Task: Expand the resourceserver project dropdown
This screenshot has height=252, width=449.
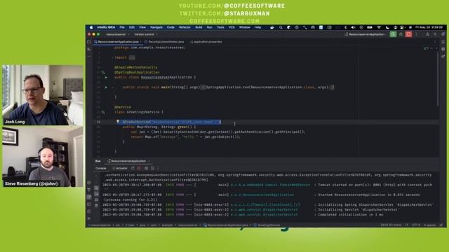Action: click(117, 34)
